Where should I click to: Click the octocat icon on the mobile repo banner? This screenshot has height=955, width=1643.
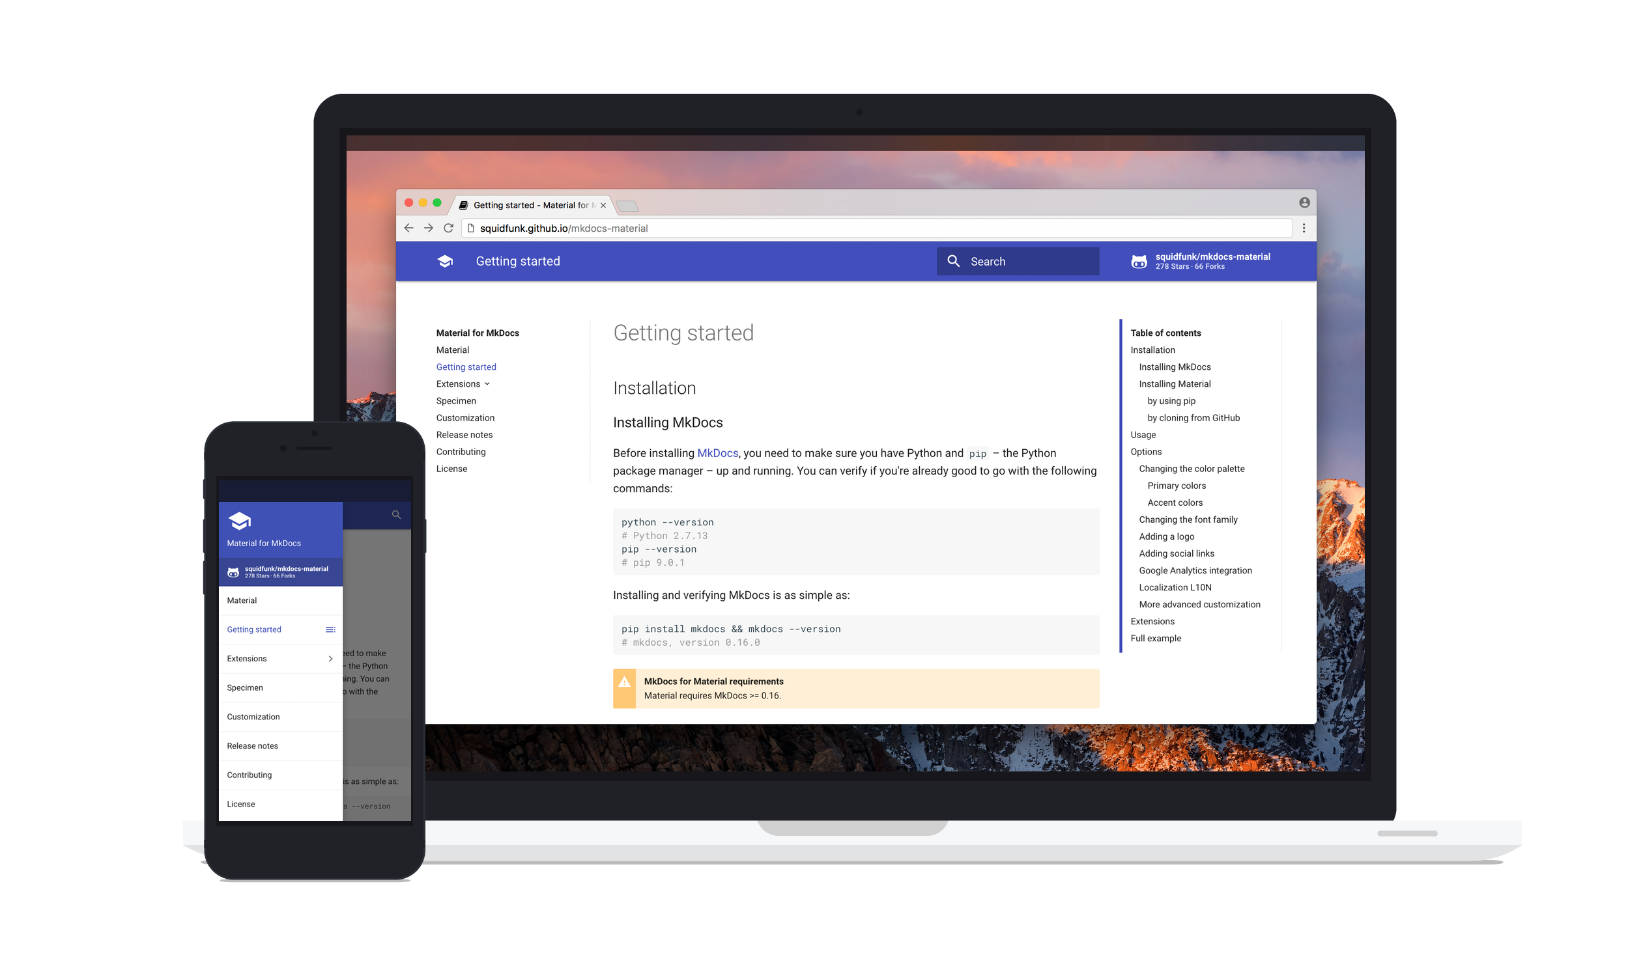click(233, 572)
